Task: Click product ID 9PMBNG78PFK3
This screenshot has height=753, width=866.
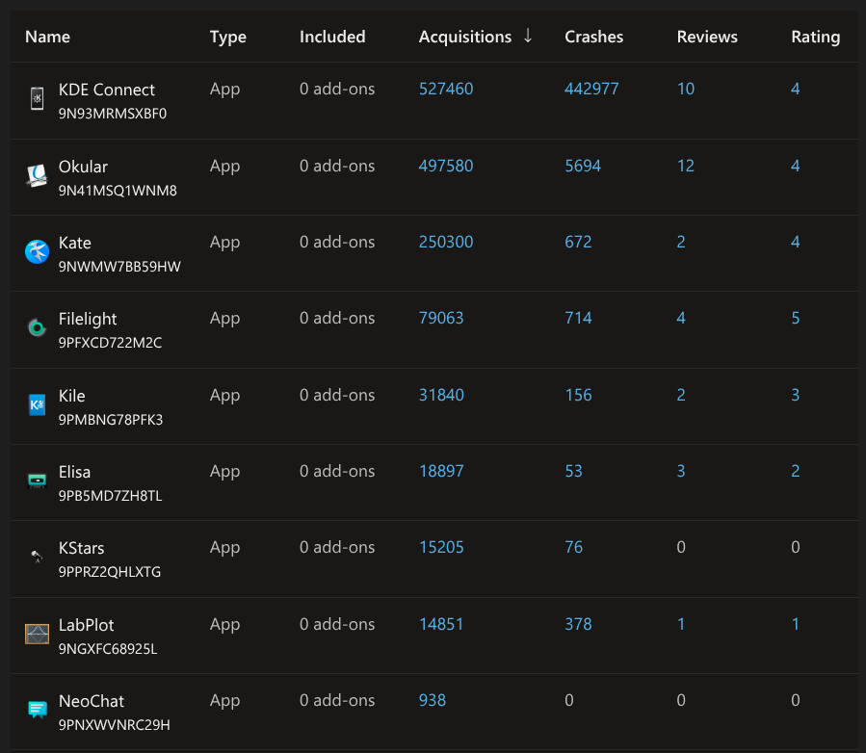Action: point(111,420)
